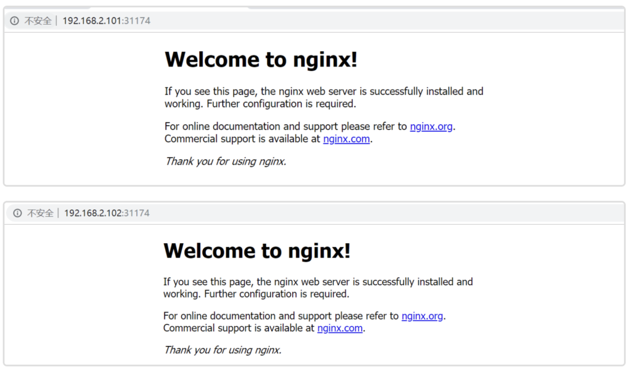
Task: Click the site info icon beside 192.168.2.101
Action: [15, 21]
